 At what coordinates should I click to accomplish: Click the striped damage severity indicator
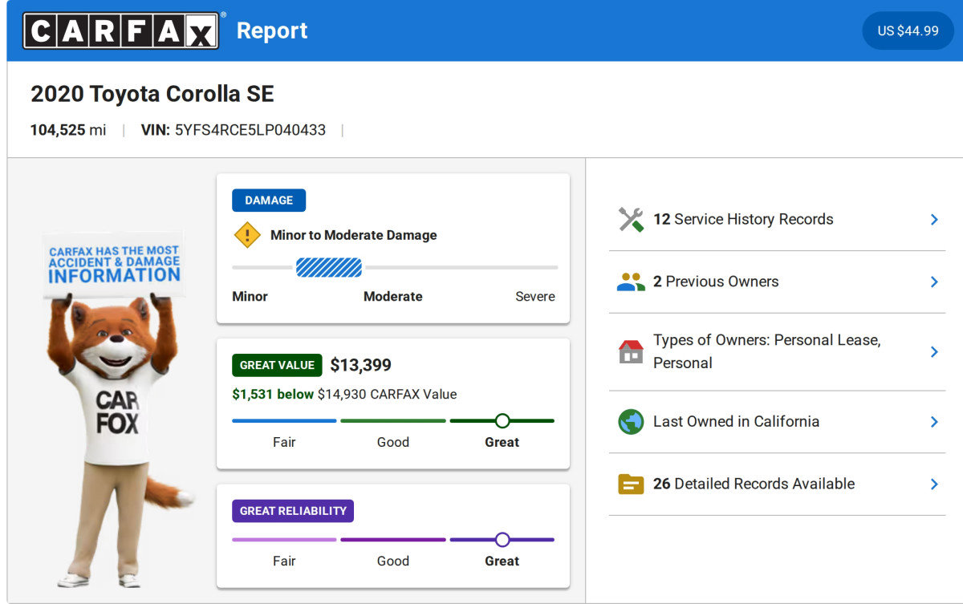tap(329, 267)
